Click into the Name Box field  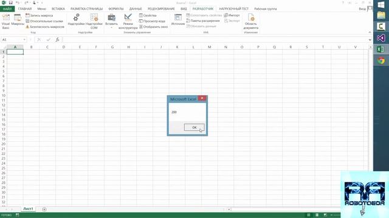coord(12,40)
